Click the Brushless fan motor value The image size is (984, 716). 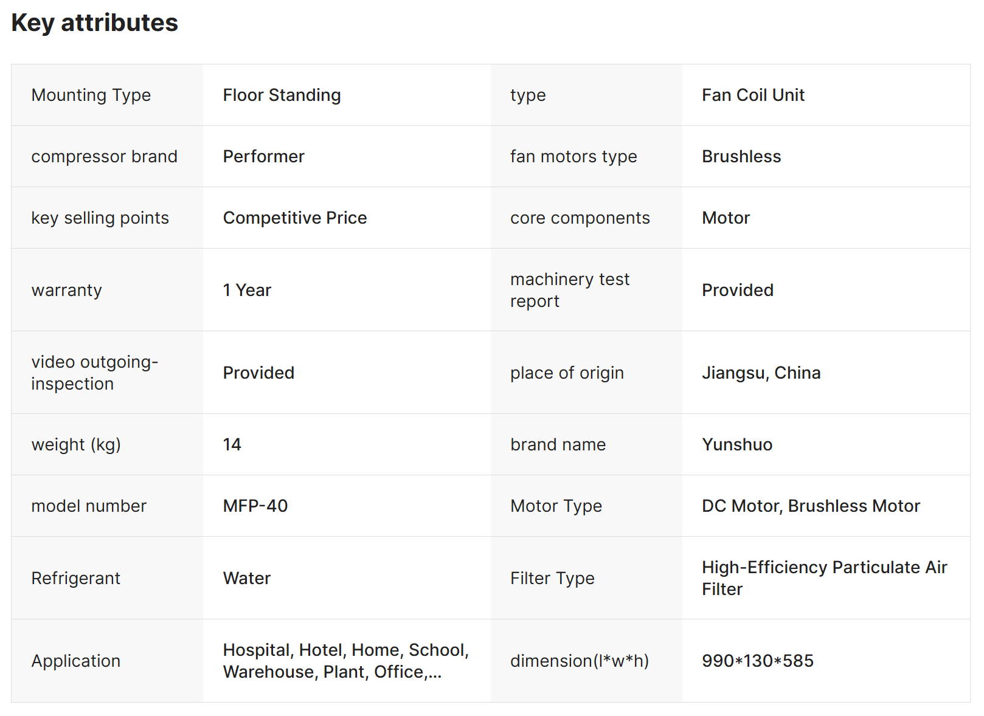(x=741, y=157)
